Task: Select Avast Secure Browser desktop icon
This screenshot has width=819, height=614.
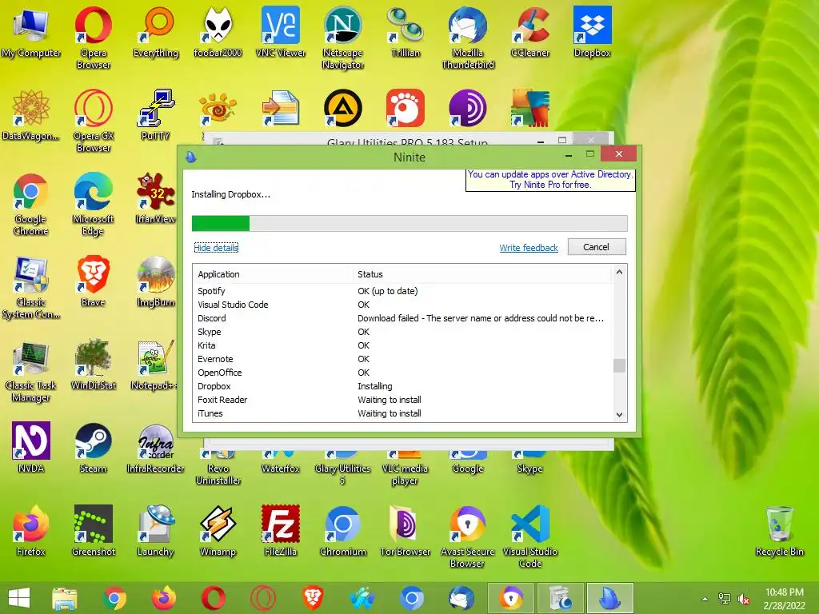Action: click(468, 536)
